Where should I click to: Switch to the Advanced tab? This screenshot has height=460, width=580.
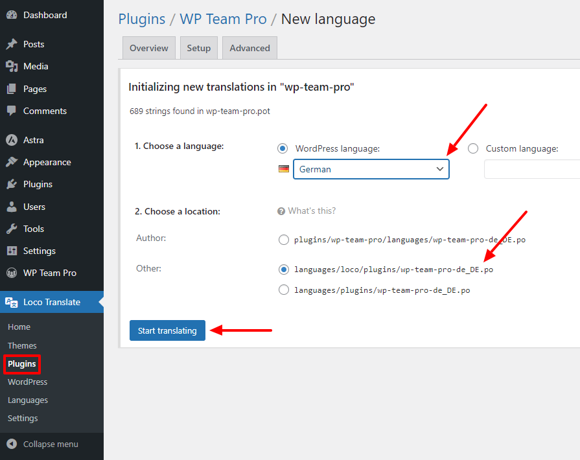(x=249, y=48)
